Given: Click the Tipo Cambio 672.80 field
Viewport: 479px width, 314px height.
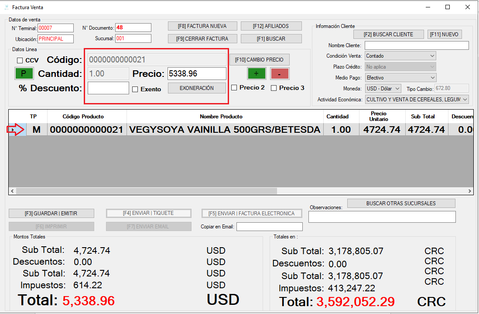Looking at the screenshot, I should (x=452, y=88).
